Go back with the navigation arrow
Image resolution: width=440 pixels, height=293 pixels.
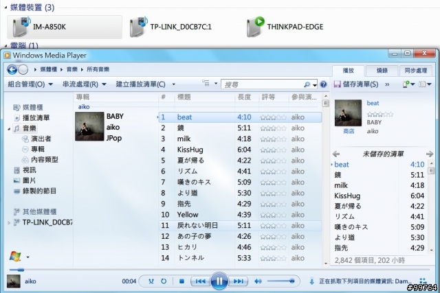pos(12,69)
